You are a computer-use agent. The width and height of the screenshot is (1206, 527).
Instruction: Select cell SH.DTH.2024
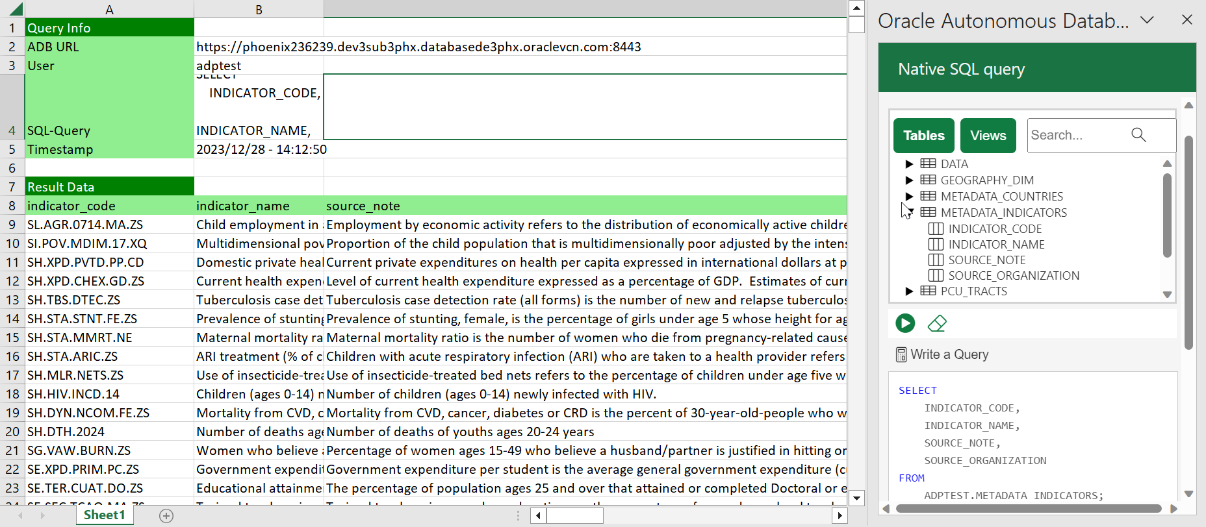(109, 432)
